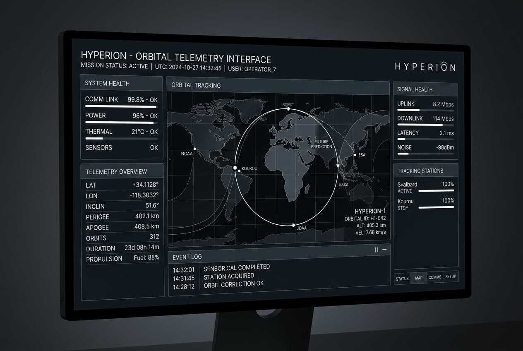Click the UPLINK signal bar
The image size is (523, 351).
pyautogui.click(x=425, y=110)
